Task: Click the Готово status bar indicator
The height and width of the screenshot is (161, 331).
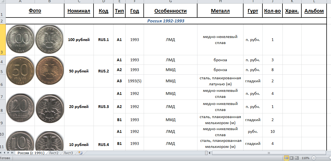Action: (5, 158)
